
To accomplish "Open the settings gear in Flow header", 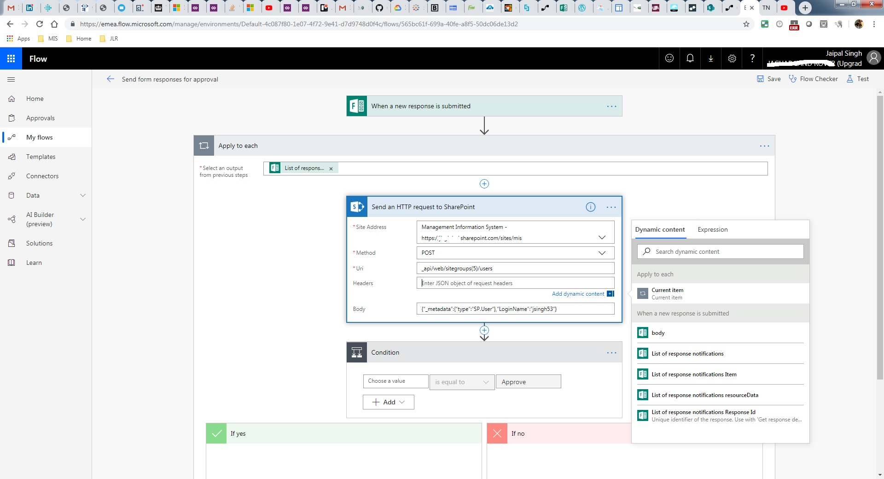I will pos(732,58).
